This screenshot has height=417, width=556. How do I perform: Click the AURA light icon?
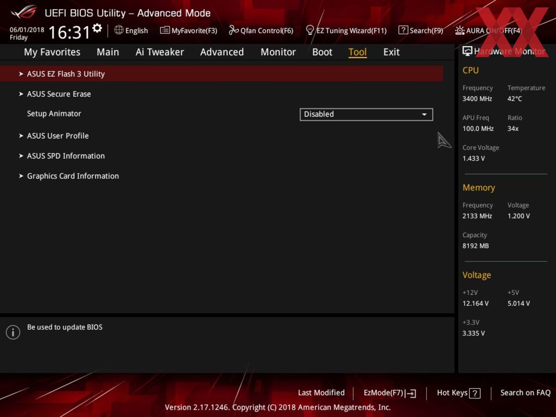[x=460, y=30]
